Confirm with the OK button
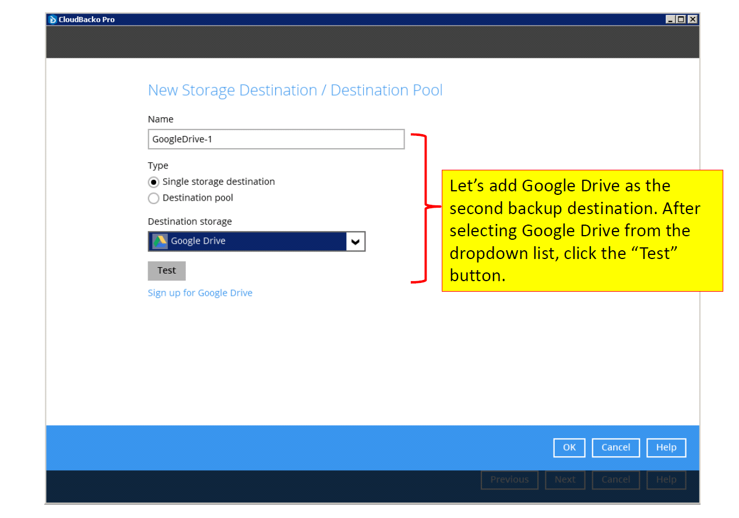739x518 pixels. coord(569,447)
